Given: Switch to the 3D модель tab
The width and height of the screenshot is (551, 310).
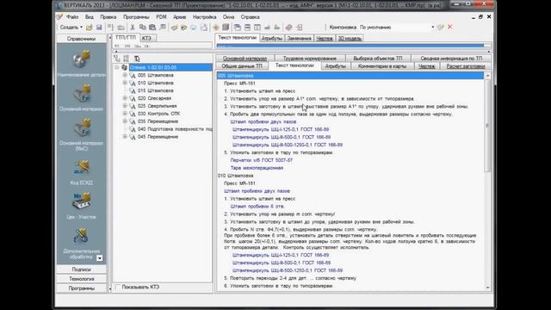Looking at the screenshot, I should coord(350,38).
